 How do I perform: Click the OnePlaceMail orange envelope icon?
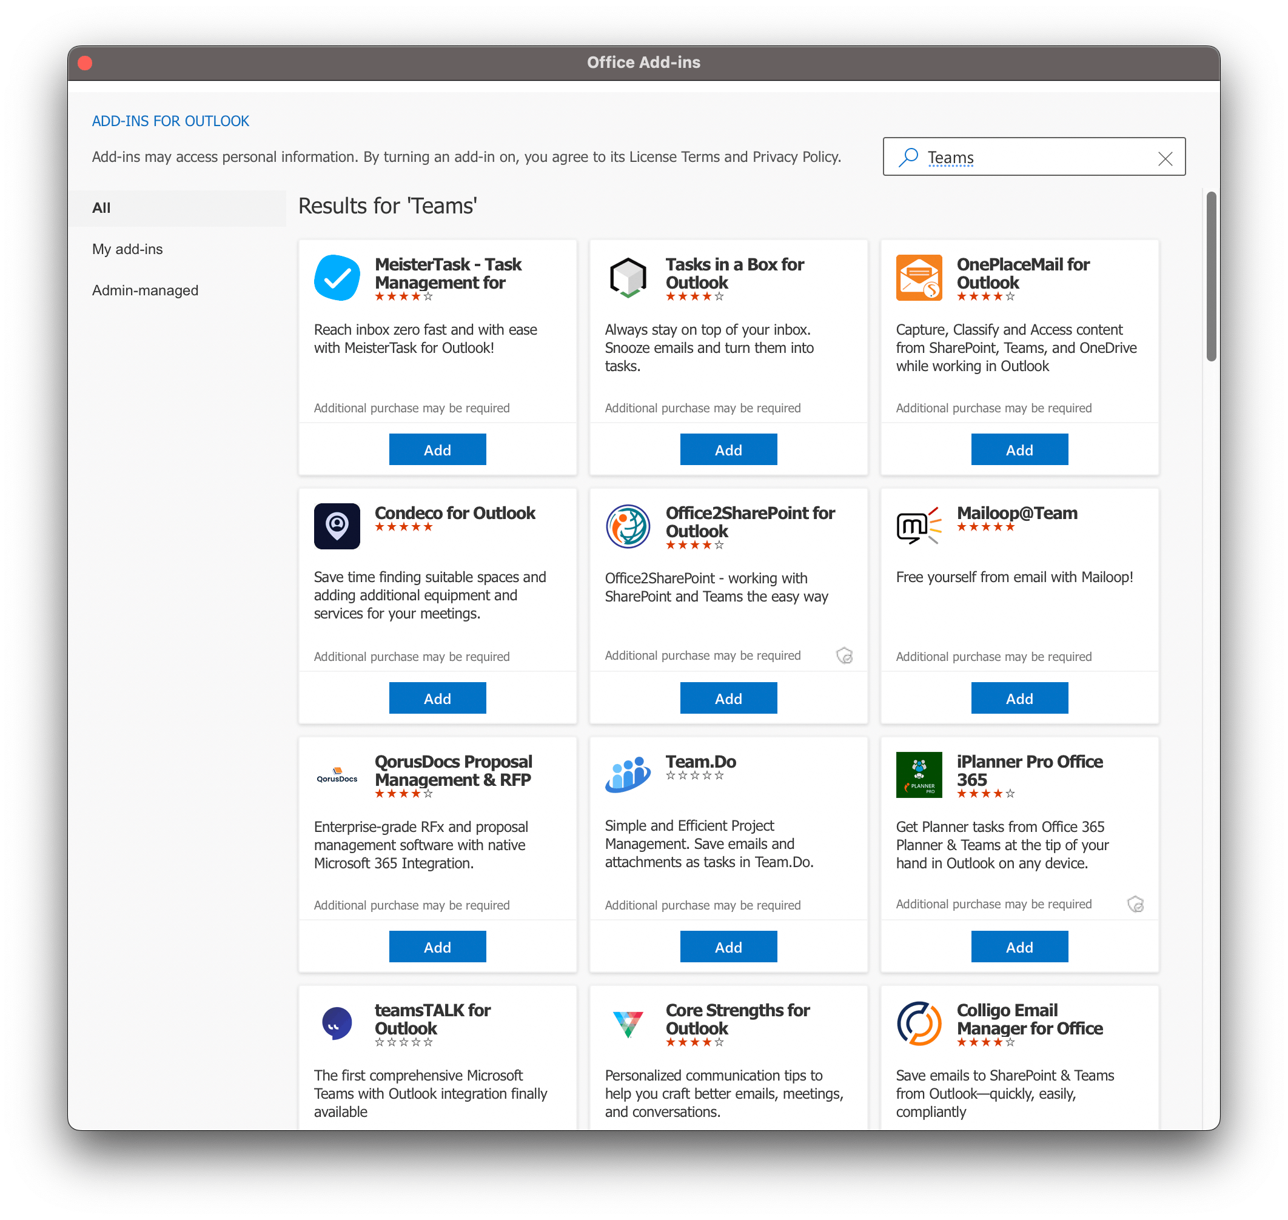pos(919,278)
